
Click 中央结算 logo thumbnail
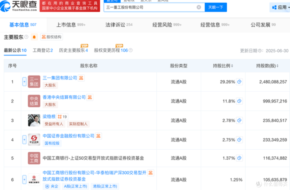click(34, 101)
